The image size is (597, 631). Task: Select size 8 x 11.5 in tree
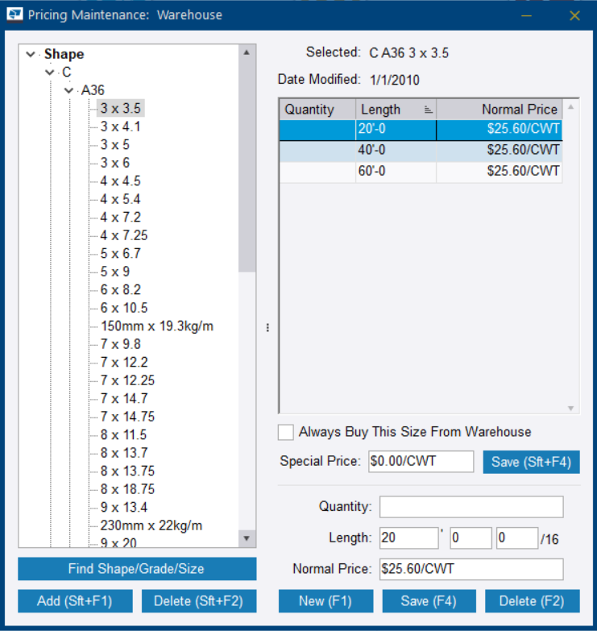(x=123, y=434)
